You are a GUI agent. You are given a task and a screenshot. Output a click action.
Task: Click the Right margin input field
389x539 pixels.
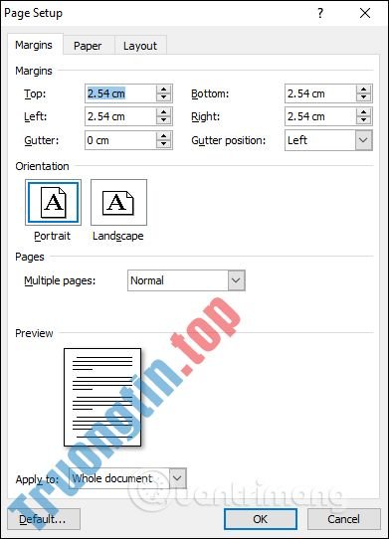[x=320, y=116]
